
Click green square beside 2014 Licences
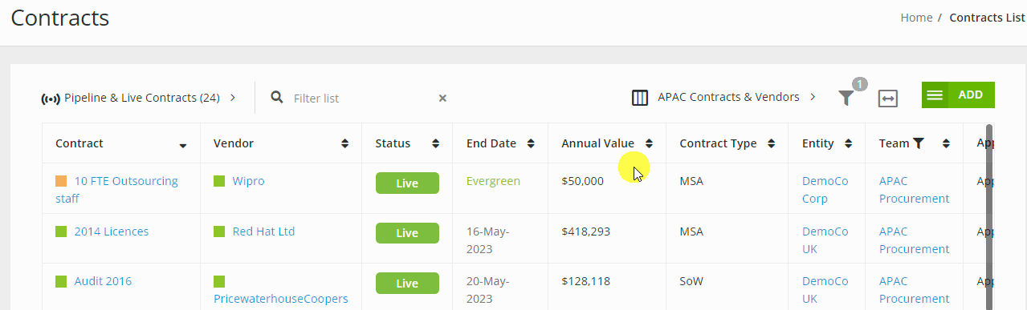[x=61, y=231]
